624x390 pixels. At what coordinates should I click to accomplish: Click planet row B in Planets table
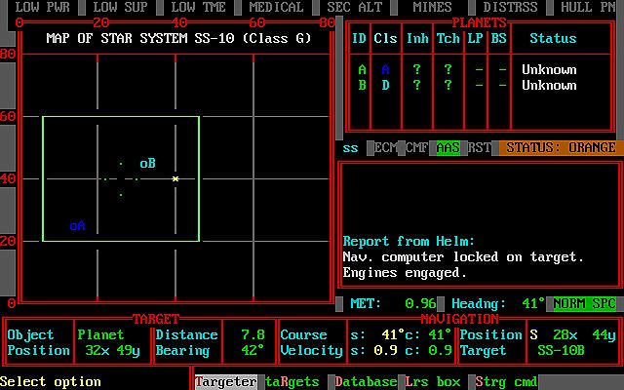[x=479, y=85]
